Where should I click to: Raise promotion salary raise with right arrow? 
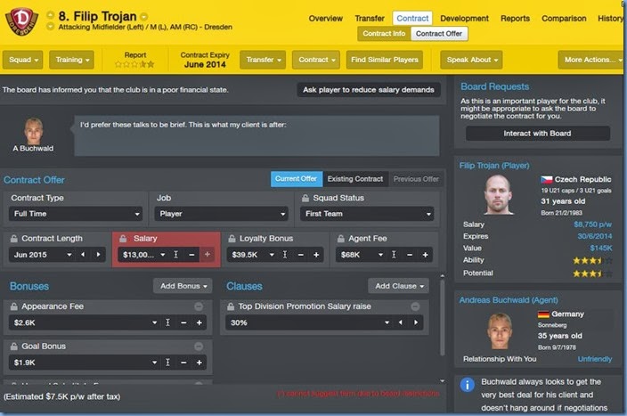pos(416,322)
